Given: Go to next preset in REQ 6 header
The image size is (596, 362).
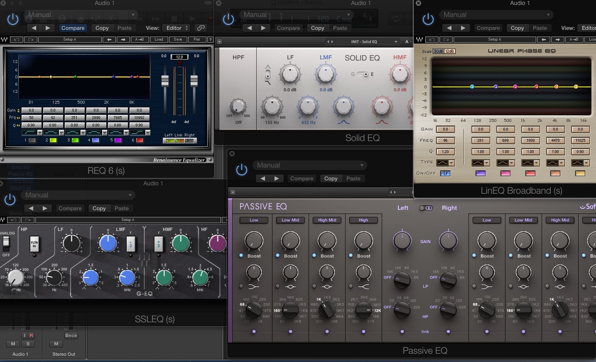Looking at the screenshot, I should (x=48, y=28).
